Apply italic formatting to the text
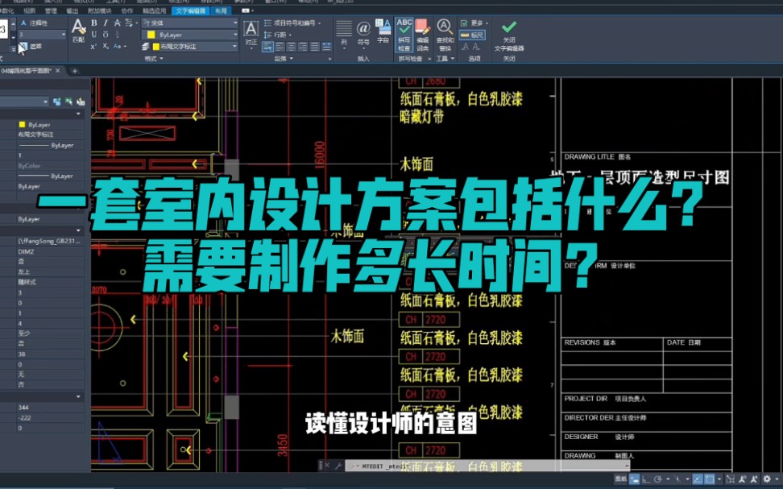 (x=104, y=24)
